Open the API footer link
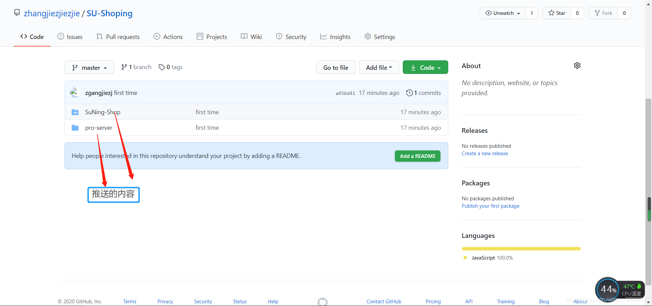 (469, 302)
